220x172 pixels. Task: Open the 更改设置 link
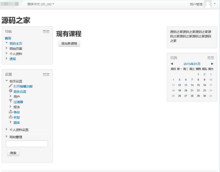(20, 92)
